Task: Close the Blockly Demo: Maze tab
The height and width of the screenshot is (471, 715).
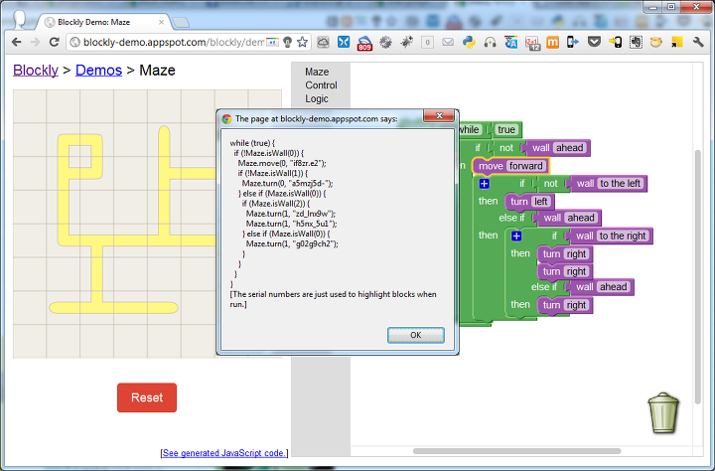Action: [161, 22]
